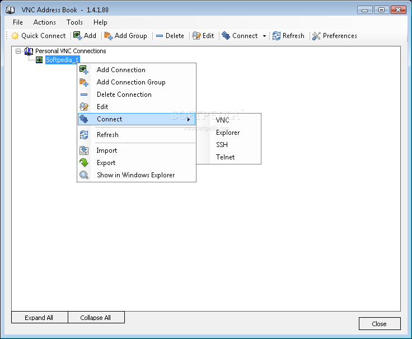Open the Actions menu
The width and height of the screenshot is (412, 339).
coord(44,22)
